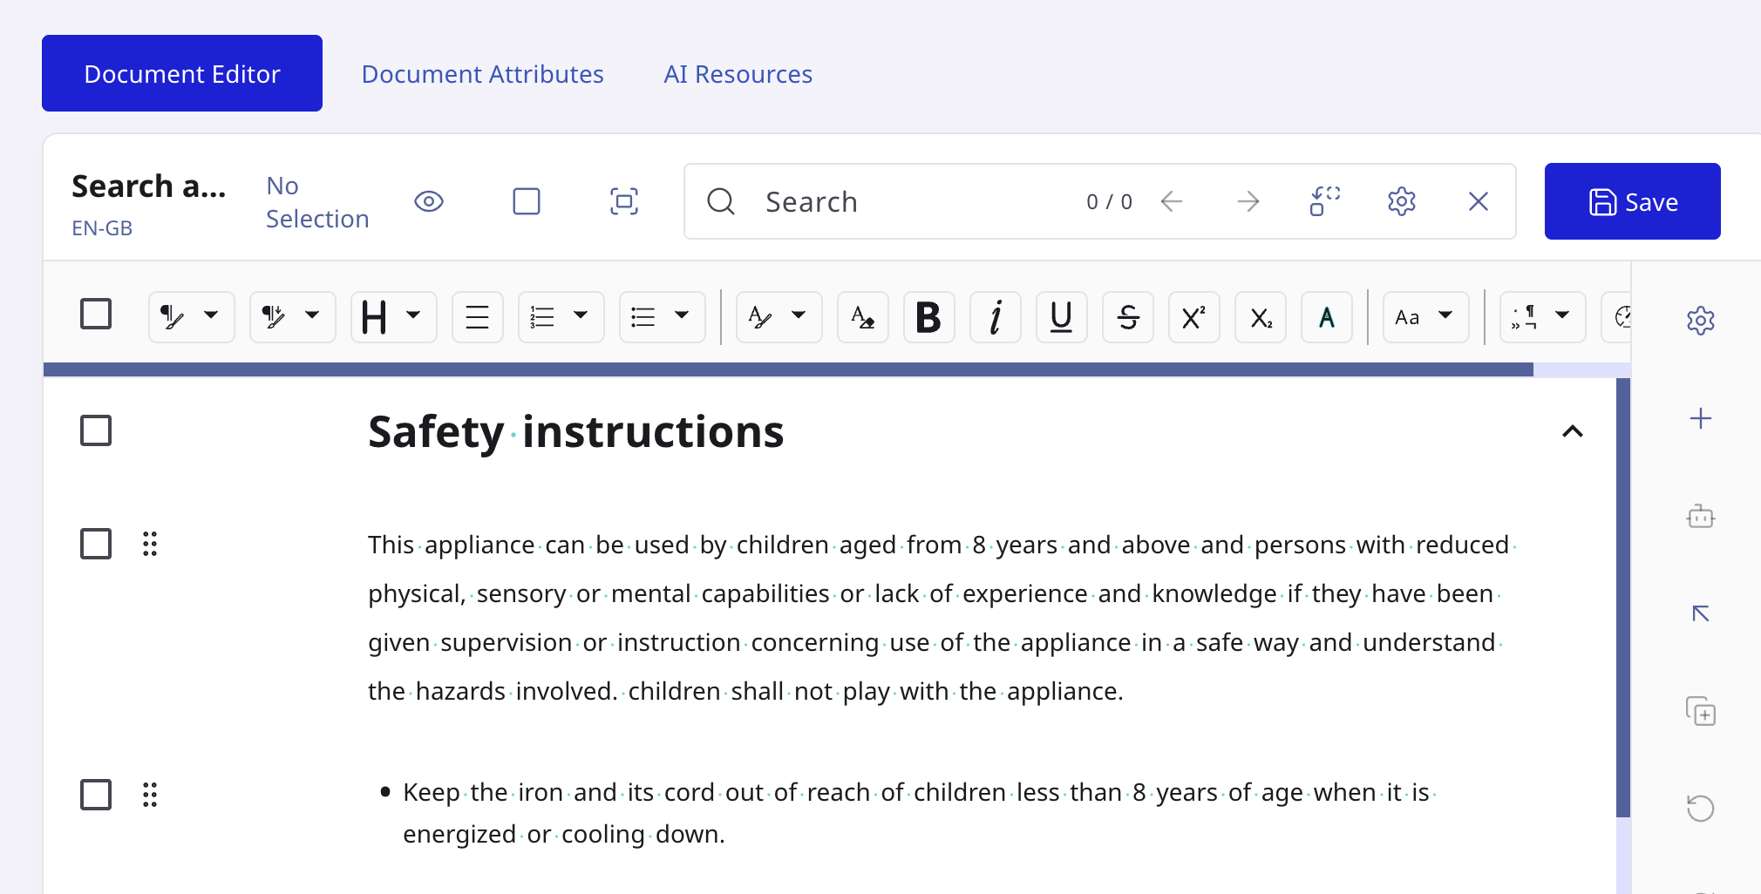Viewport: 1761px width, 894px height.
Task: Apply strikethrough formatting
Action: tap(1127, 317)
